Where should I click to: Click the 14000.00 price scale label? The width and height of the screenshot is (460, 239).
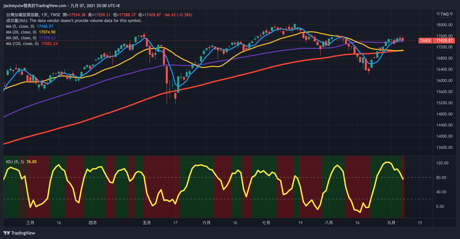tap(444, 136)
